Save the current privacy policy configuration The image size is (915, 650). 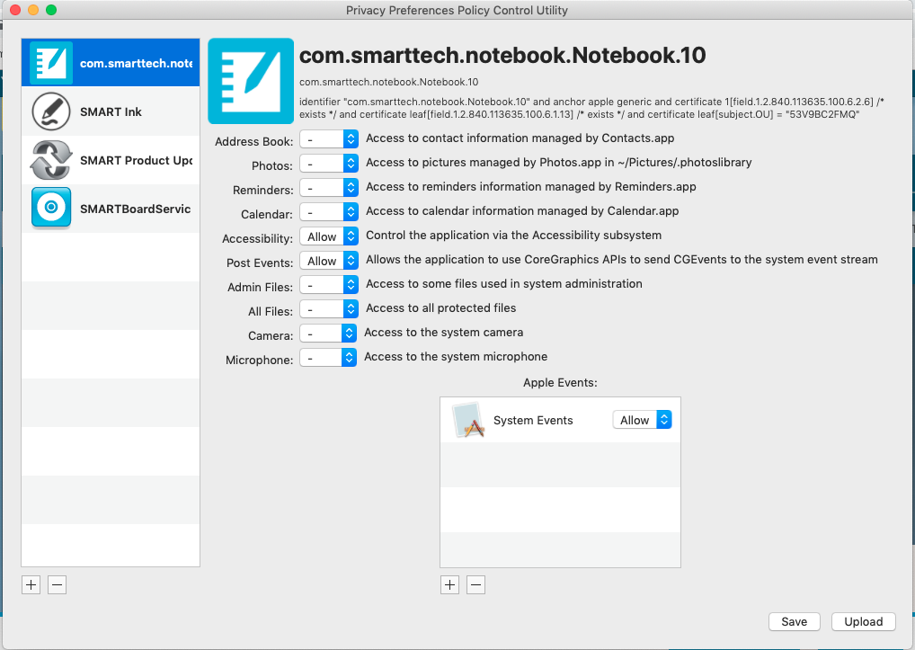point(794,621)
